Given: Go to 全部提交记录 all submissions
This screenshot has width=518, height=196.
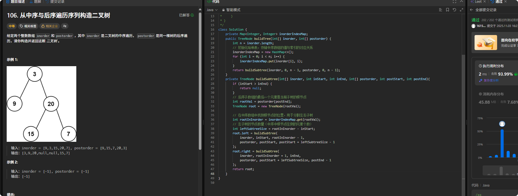Looking at the screenshot, I should point(486,10).
